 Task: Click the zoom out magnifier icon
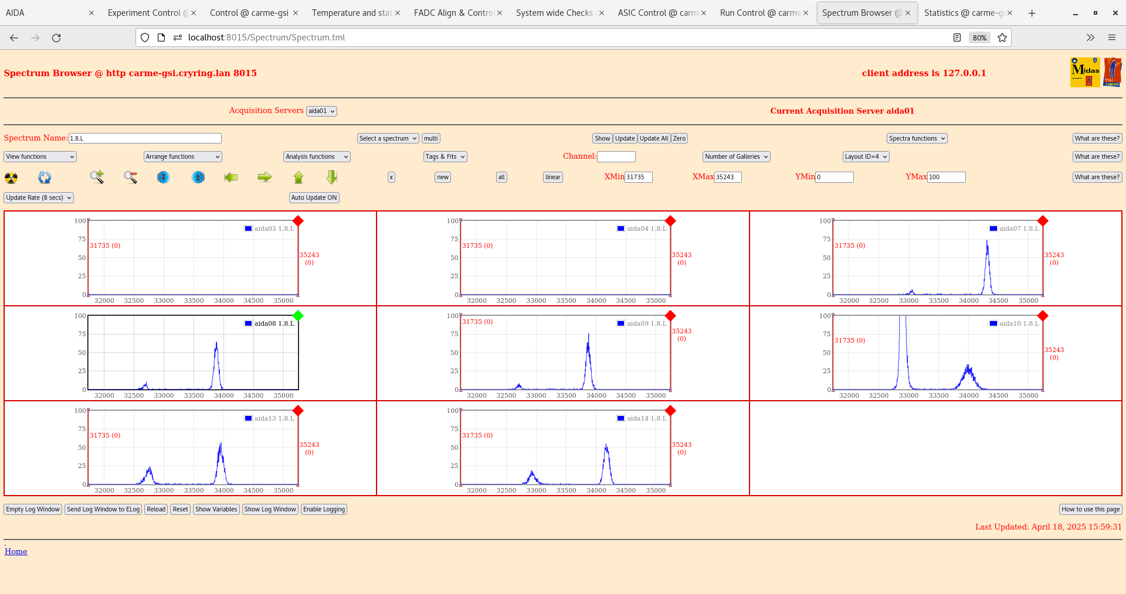[130, 177]
